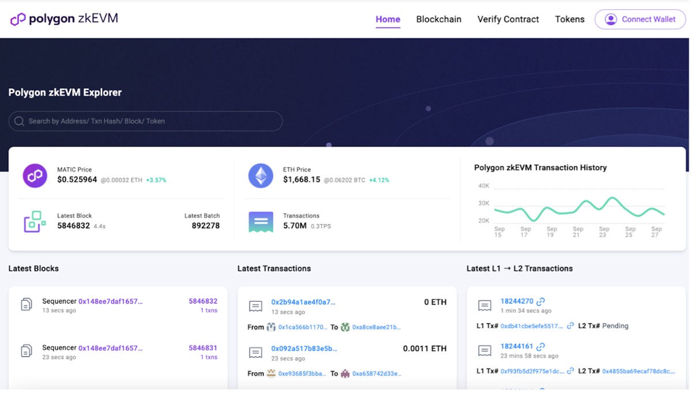
Task: Click the +3.57% MATIC change
Action: (x=156, y=180)
